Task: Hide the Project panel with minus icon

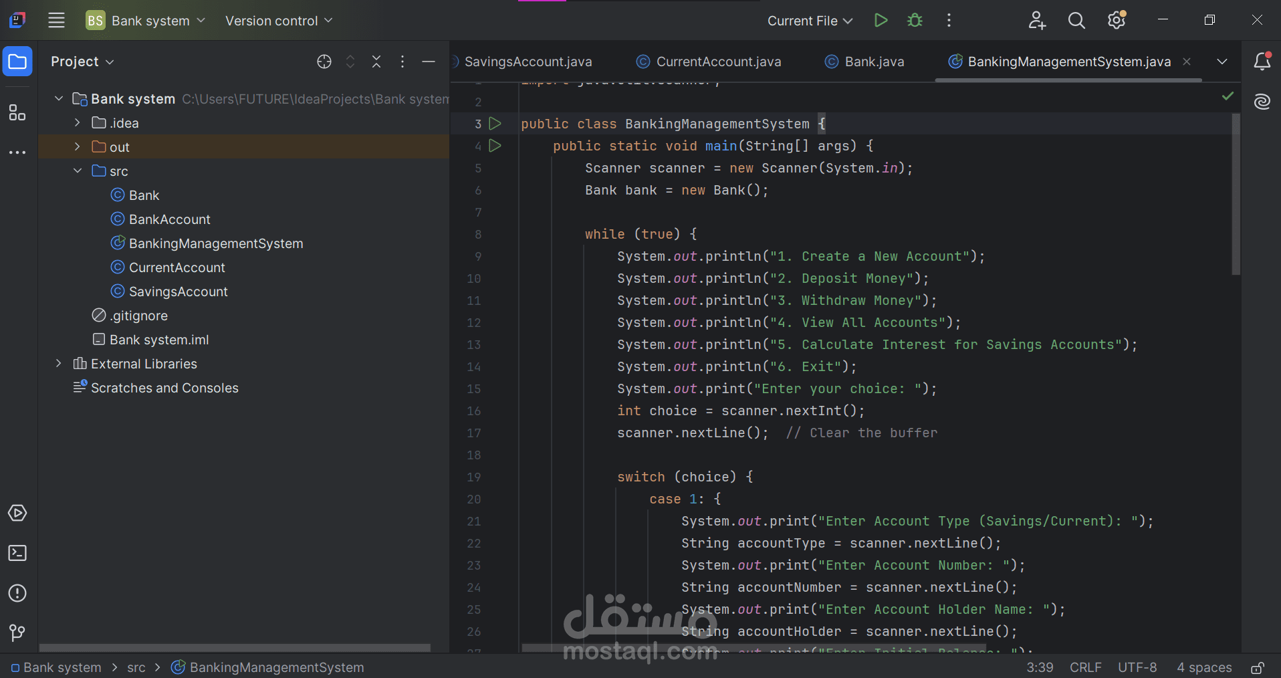Action: point(429,62)
